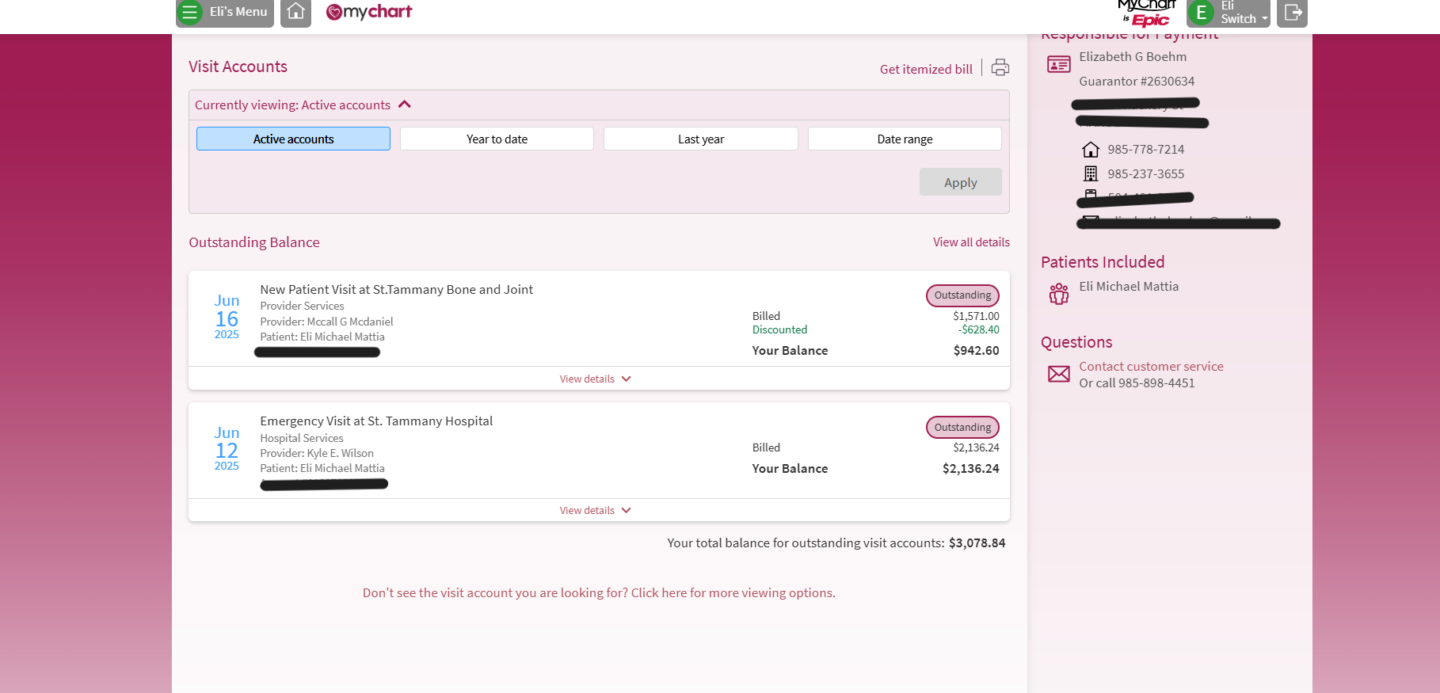This screenshot has height=693, width=1440.
Task: Click the log out icon
Action: point(1292,12)
